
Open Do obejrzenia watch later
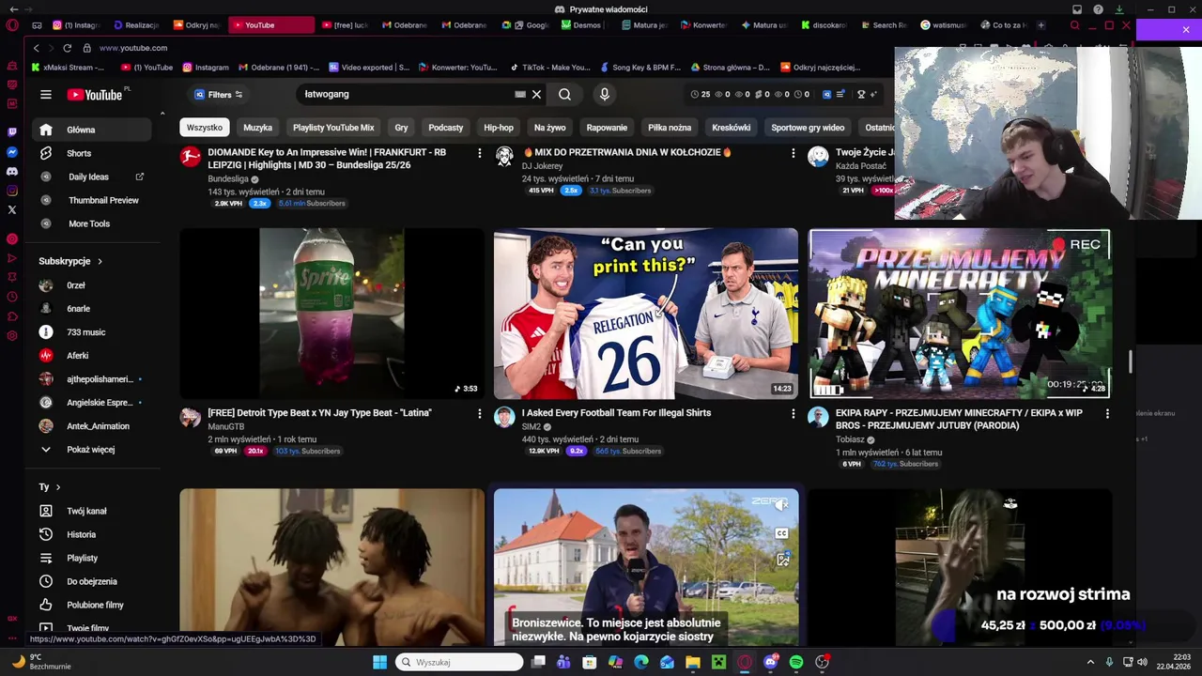[x=91, y=581]
